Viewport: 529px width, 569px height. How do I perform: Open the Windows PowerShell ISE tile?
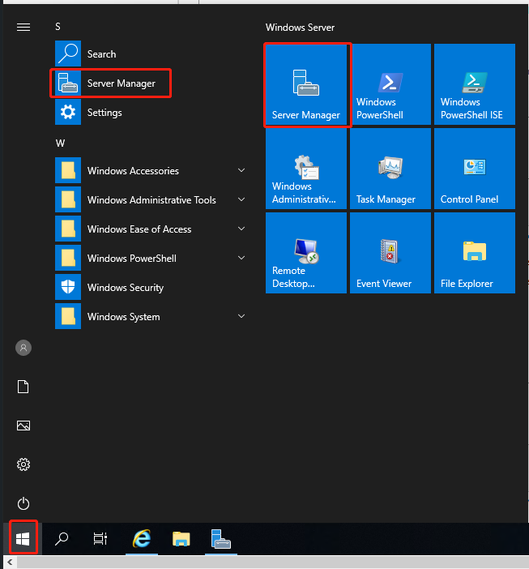click(x=475, y=84)
